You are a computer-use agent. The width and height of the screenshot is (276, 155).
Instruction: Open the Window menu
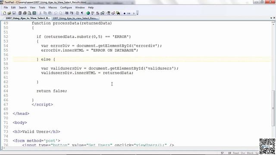coord(80,8)
